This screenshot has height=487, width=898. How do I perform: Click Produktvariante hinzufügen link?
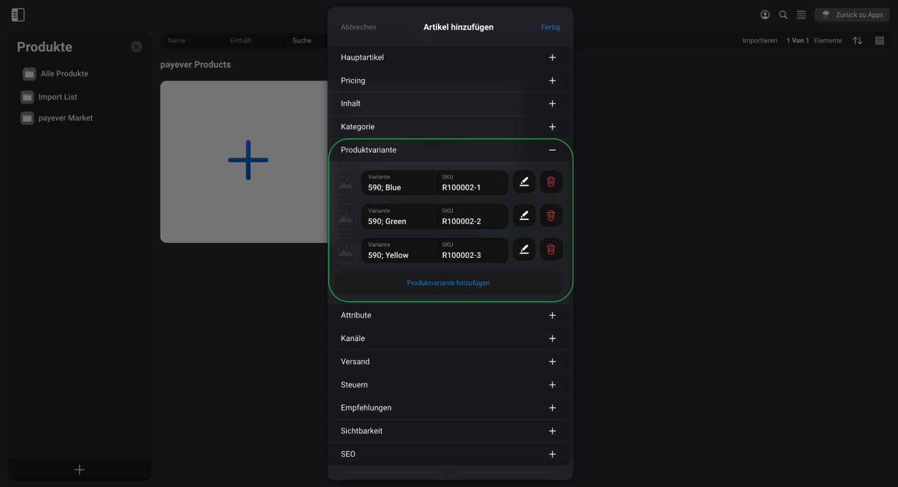click(x=448, y=283)
